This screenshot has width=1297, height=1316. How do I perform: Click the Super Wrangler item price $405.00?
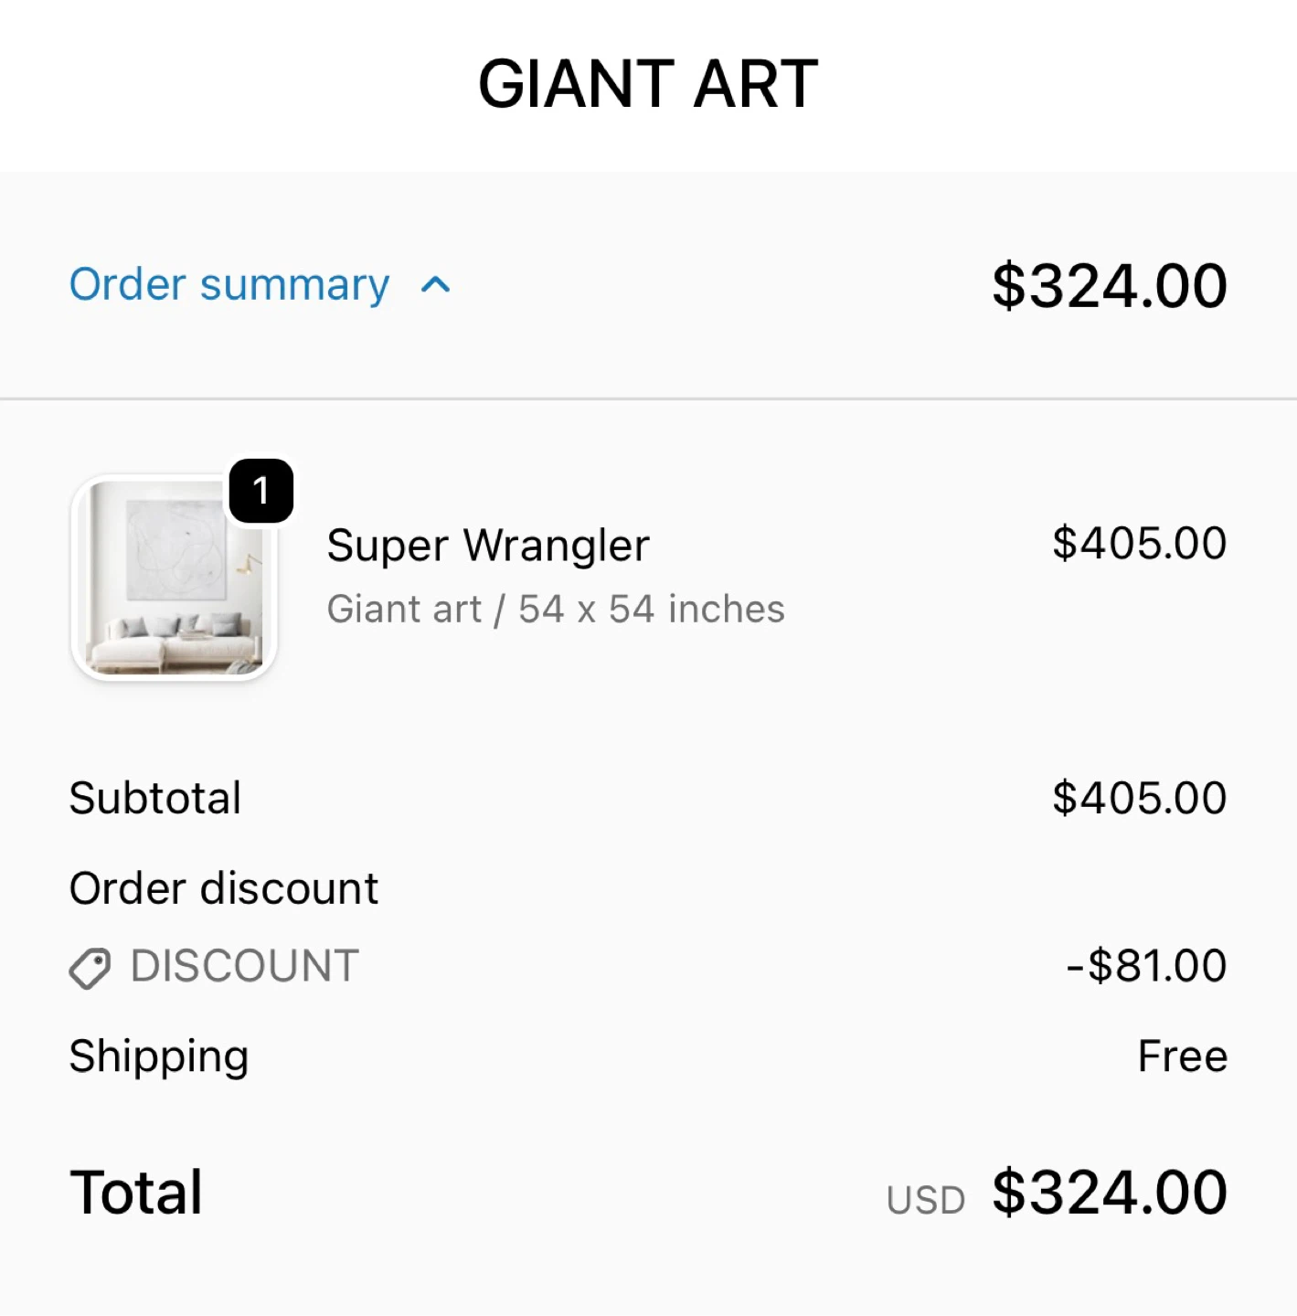click(x=1139, y=543)
